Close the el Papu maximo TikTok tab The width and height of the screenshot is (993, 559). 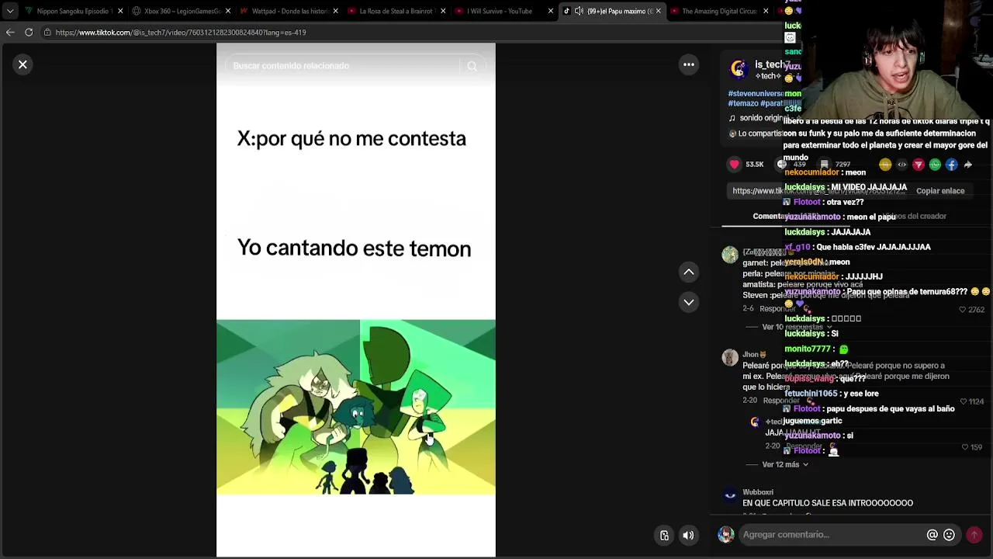pos(658,11)
